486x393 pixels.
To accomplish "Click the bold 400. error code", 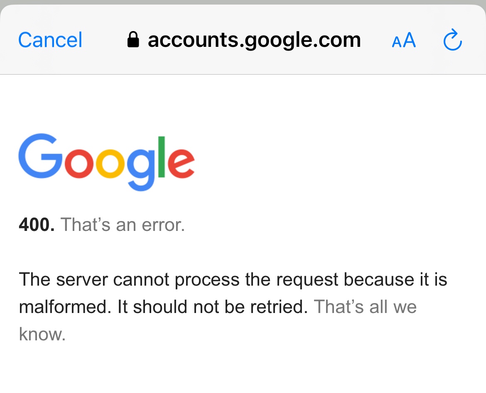I will 37,225.
